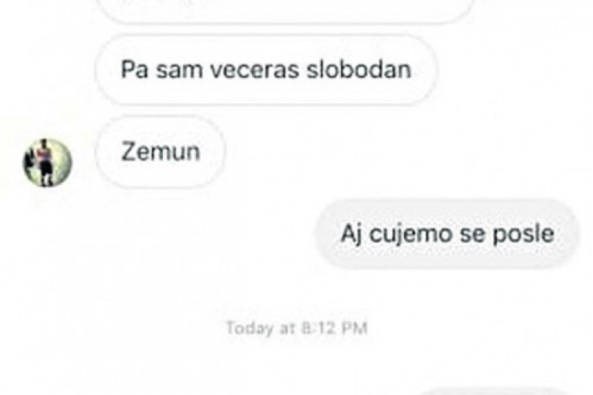This screenshot has width=593, height=395.
Task: Click the word 'sam' in the received message
Action: 180,71
